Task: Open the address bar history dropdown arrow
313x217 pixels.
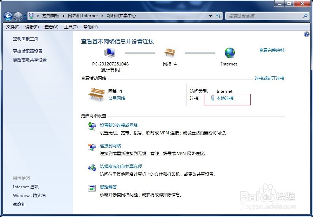Action: (x=210, y=16)
